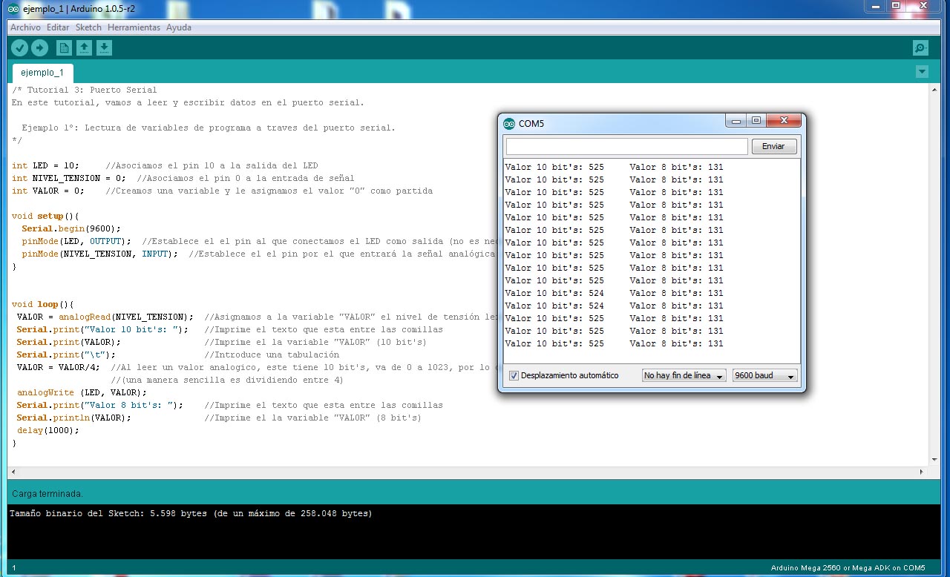The width and height of the screenshot is (950, 577).
Task: Toggle the Desplazamiento automático checkbox
Action: pos(514,376)
